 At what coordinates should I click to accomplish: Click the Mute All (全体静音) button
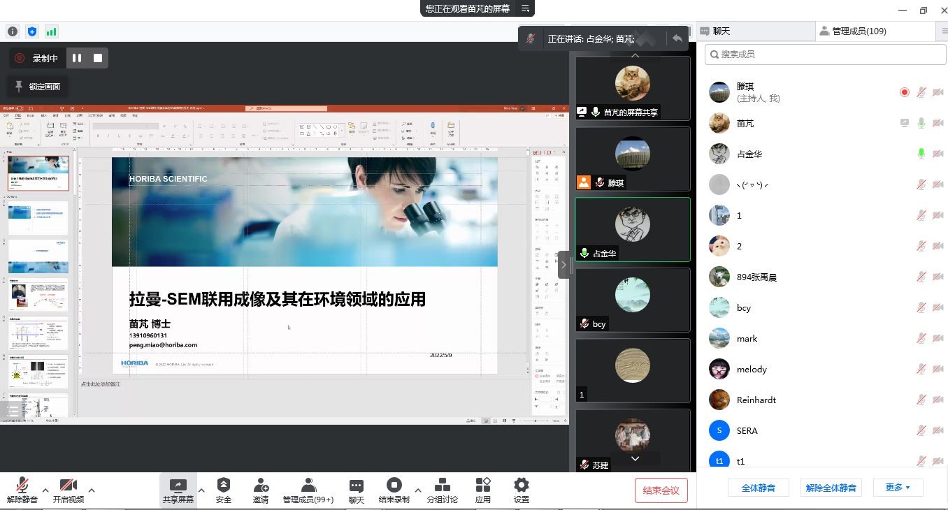758,488
